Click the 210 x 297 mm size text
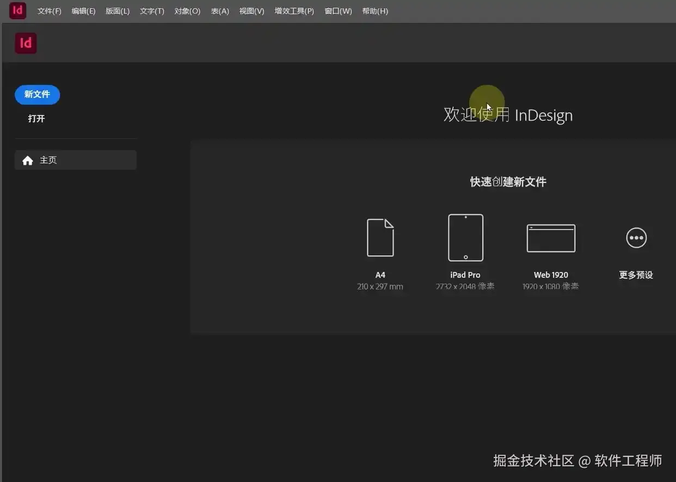676x482 pixels. click(380, 286)
